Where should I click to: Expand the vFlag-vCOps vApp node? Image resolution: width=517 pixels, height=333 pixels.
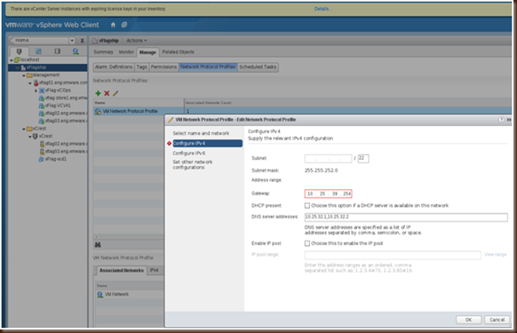tap(36, 91)
